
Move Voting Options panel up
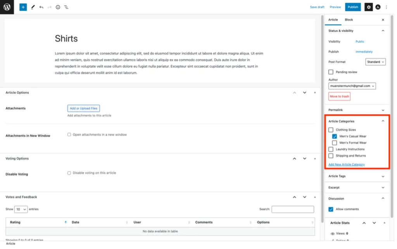[295, 159]
